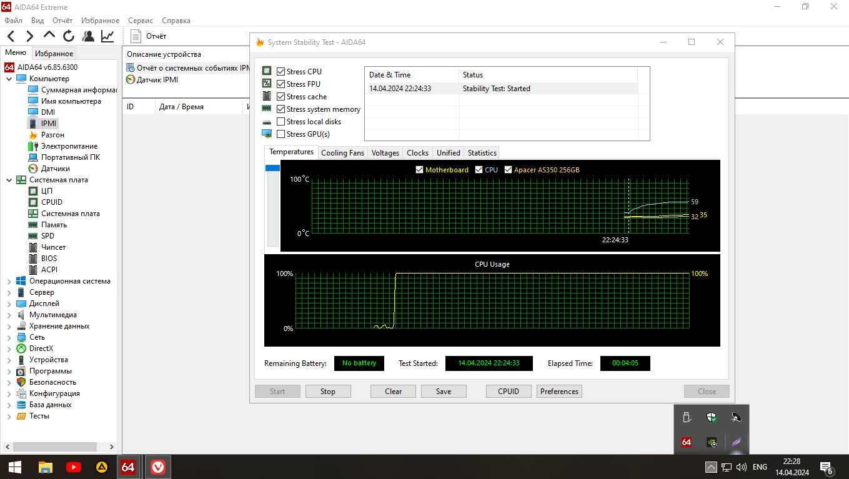The image size is (849, 479).
Task: Collapse the Компьютер tree node
Action: pyautogui.click(x=9, y=79)
